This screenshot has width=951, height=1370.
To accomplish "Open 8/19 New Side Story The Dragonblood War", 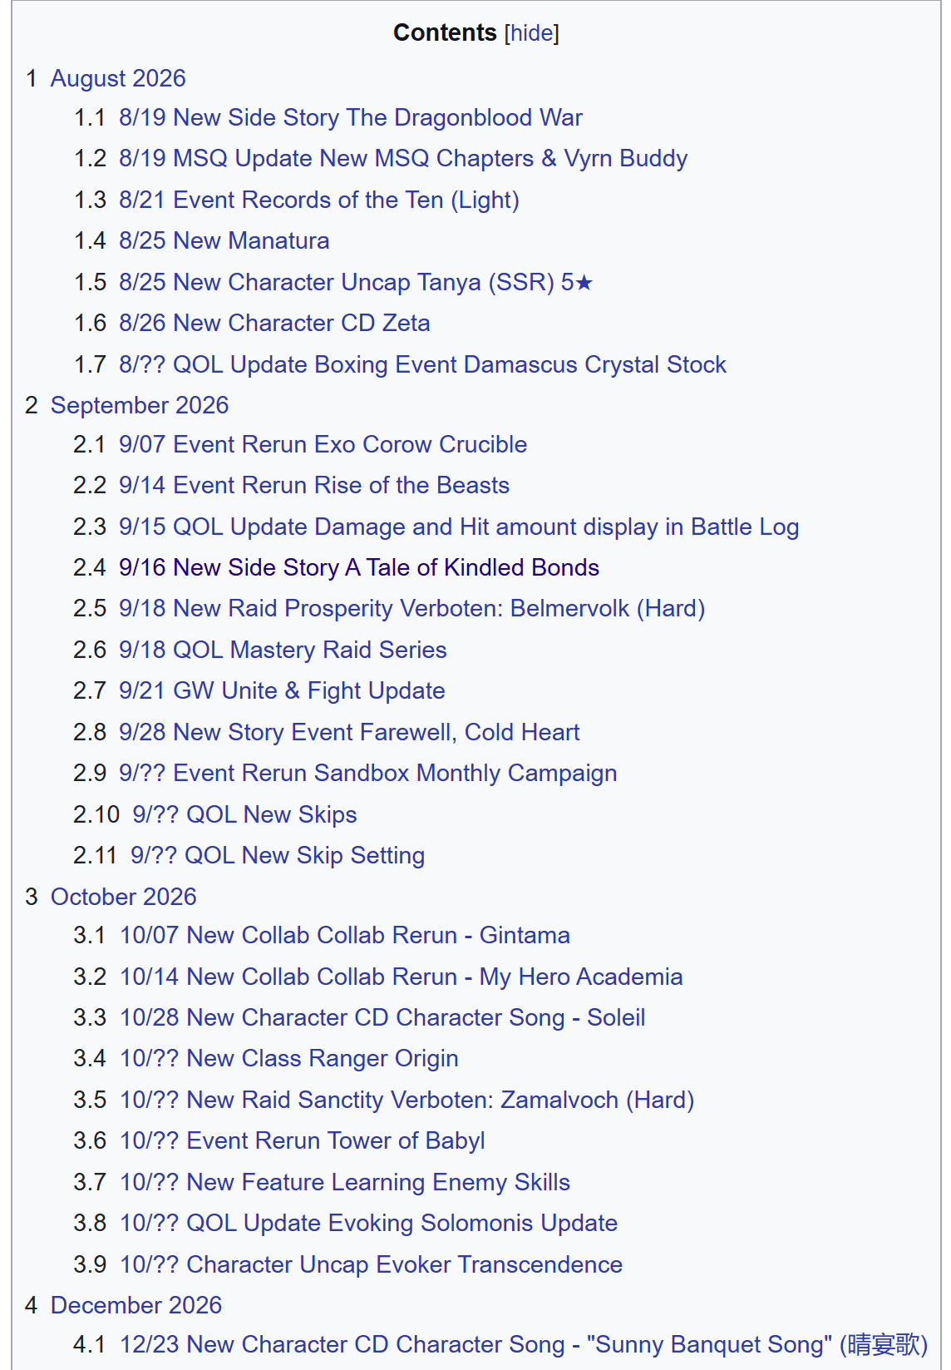I will click(350, 117).
